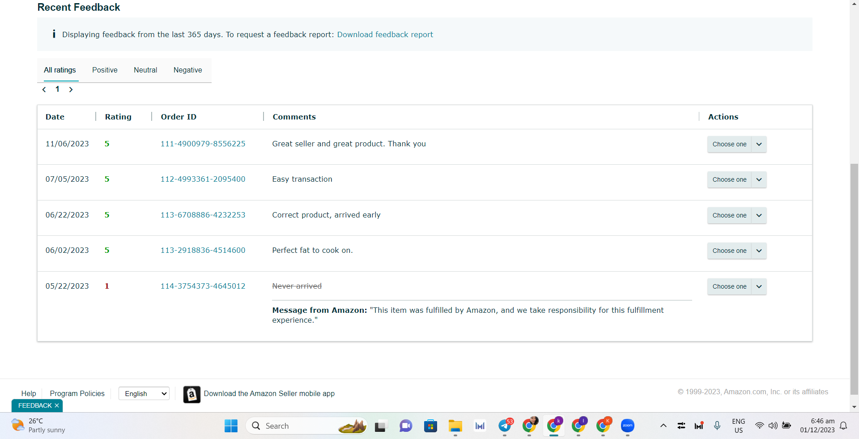Open order 113-6708886-4232253
The height and width of the screenshot is (439, 859).
[x=203, y=215]
